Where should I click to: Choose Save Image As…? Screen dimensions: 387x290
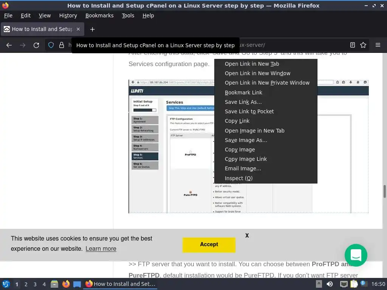coord(266,140)
